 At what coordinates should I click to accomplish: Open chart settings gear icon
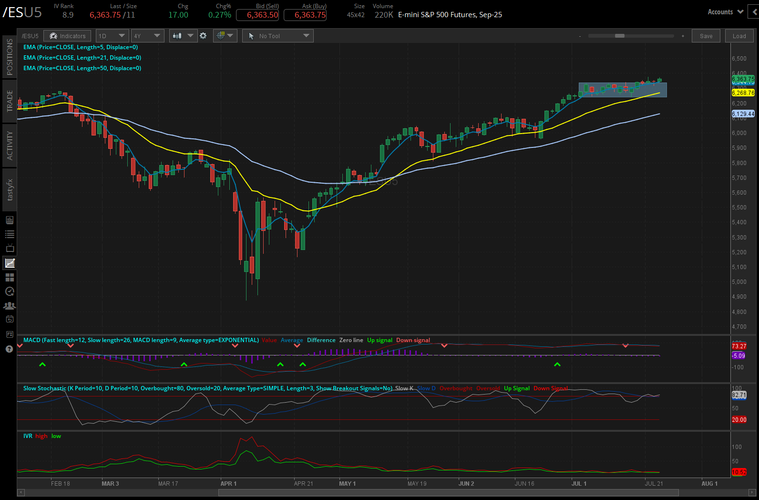click(x=203, y=36)
